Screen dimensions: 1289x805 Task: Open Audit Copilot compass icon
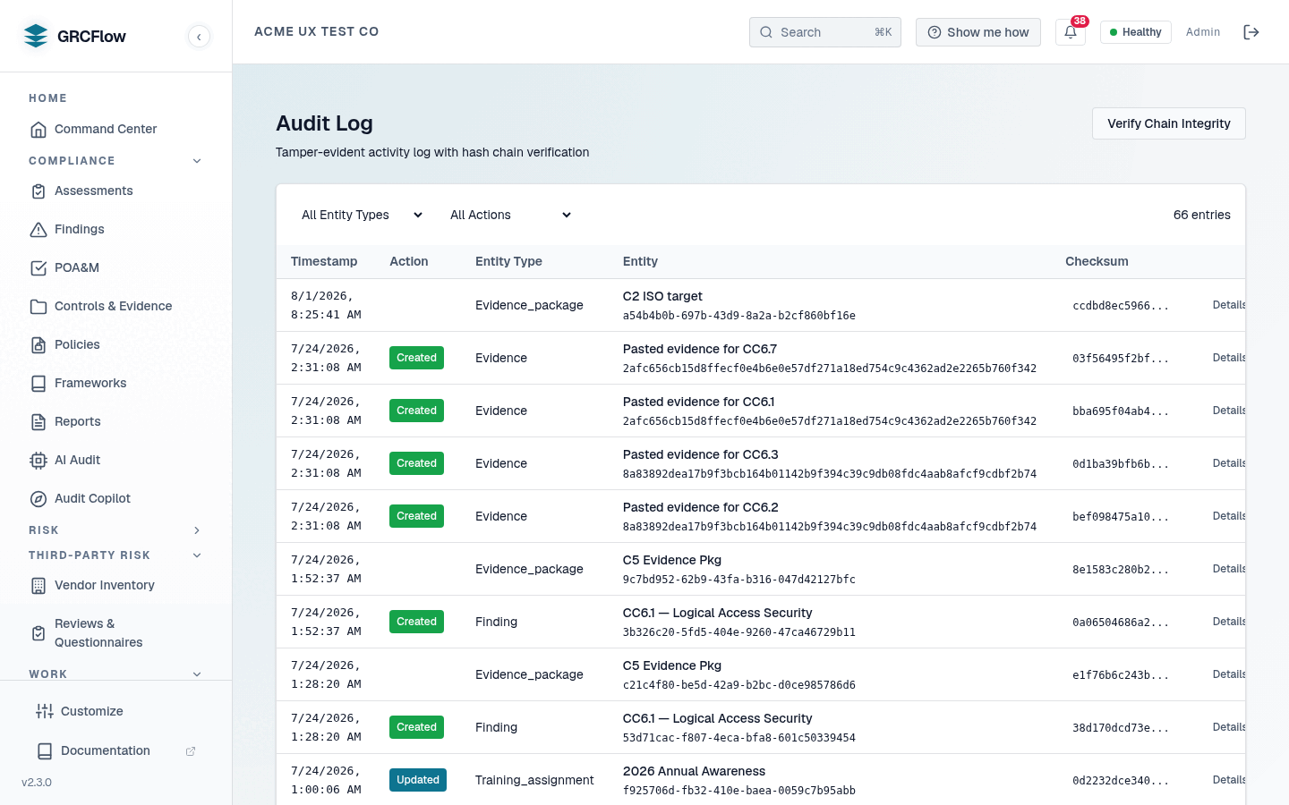pyautogui.click(x=38, y=498)
